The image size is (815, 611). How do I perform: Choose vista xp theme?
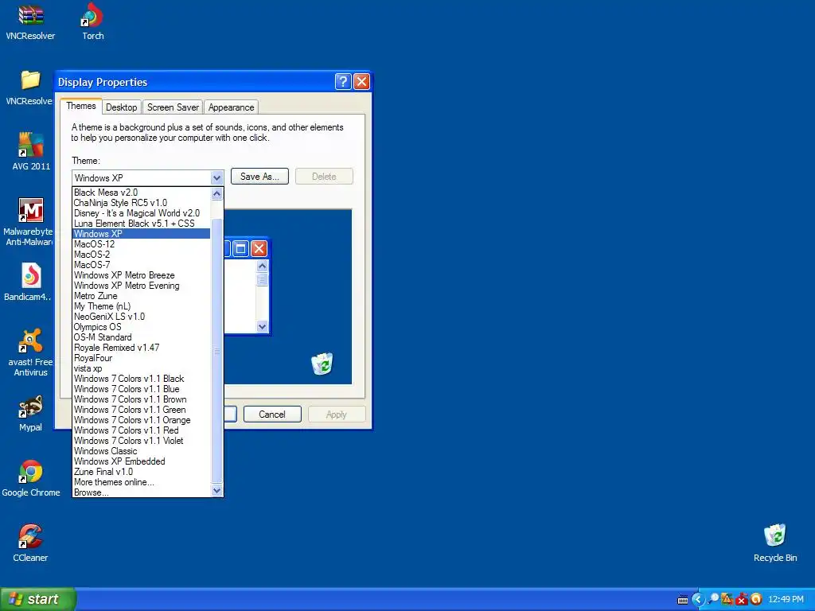coord(142,368)
